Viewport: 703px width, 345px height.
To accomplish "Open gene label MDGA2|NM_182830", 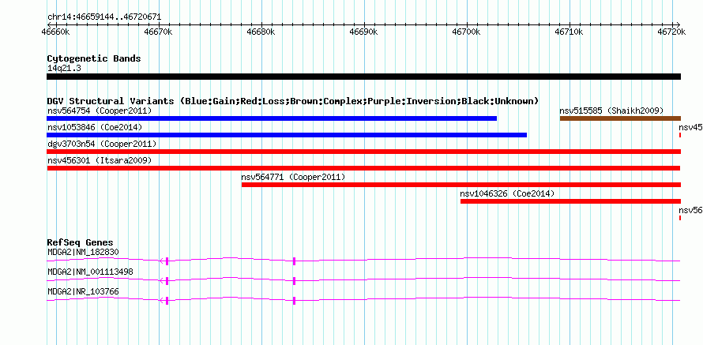I will pyautogui.click(x=83, y=252).
